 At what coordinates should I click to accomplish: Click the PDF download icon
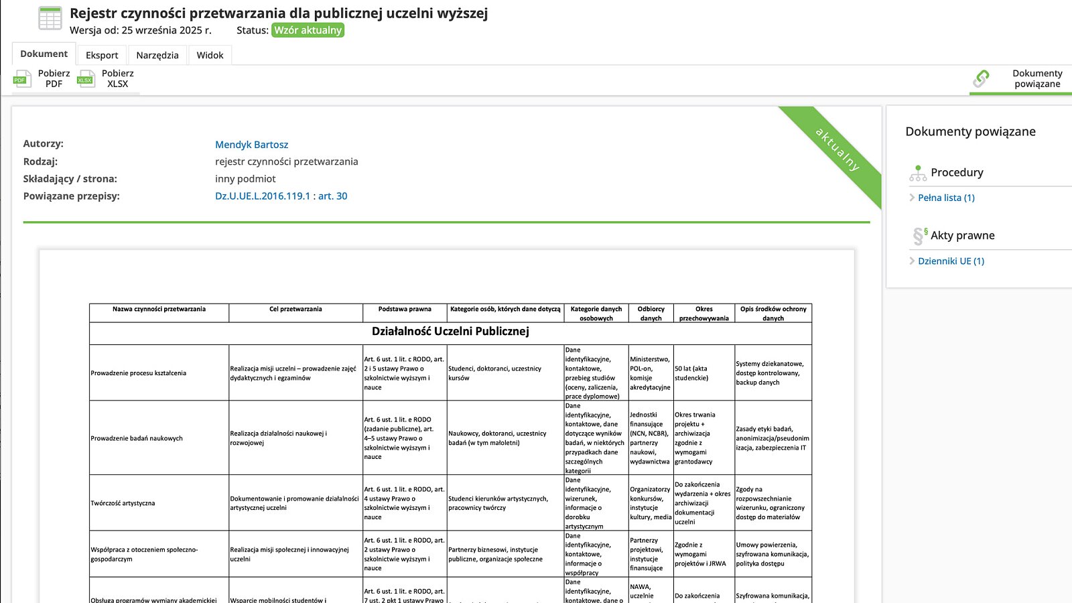(22, 79)
